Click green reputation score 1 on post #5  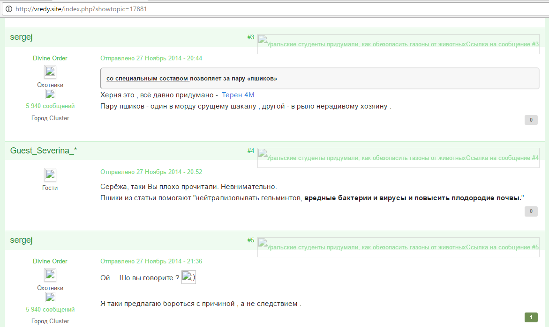click(x=531, y=318)
